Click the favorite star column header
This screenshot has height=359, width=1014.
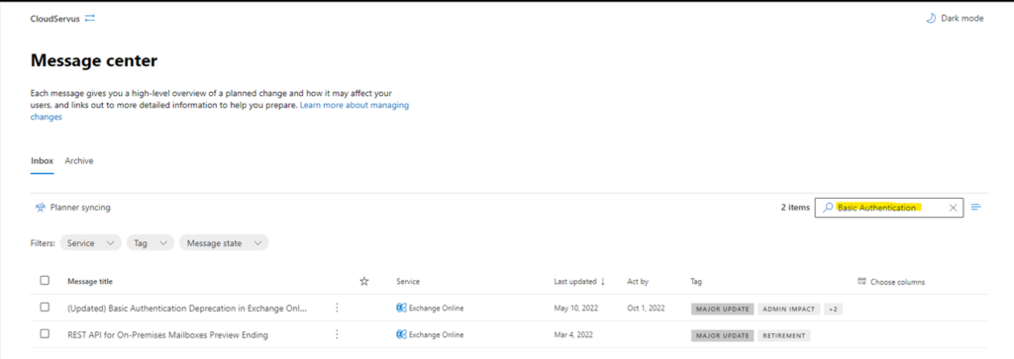tap(364, 282)
